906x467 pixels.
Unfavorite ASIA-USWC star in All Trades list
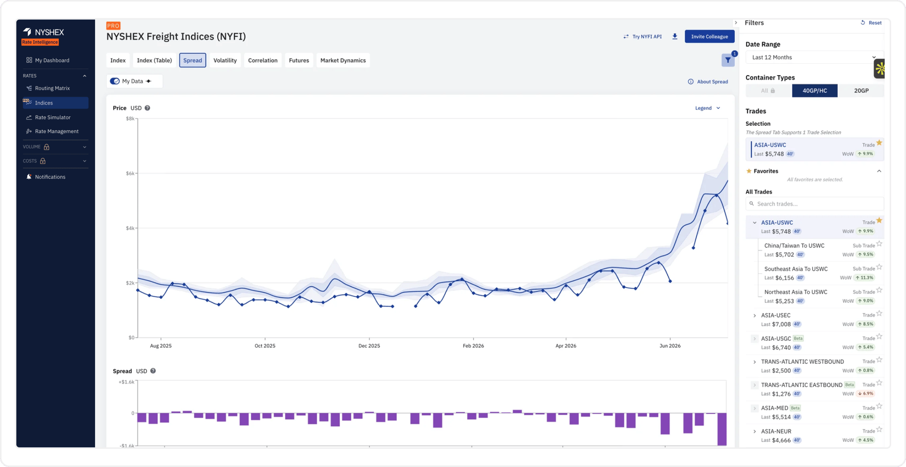coord(879,221)
